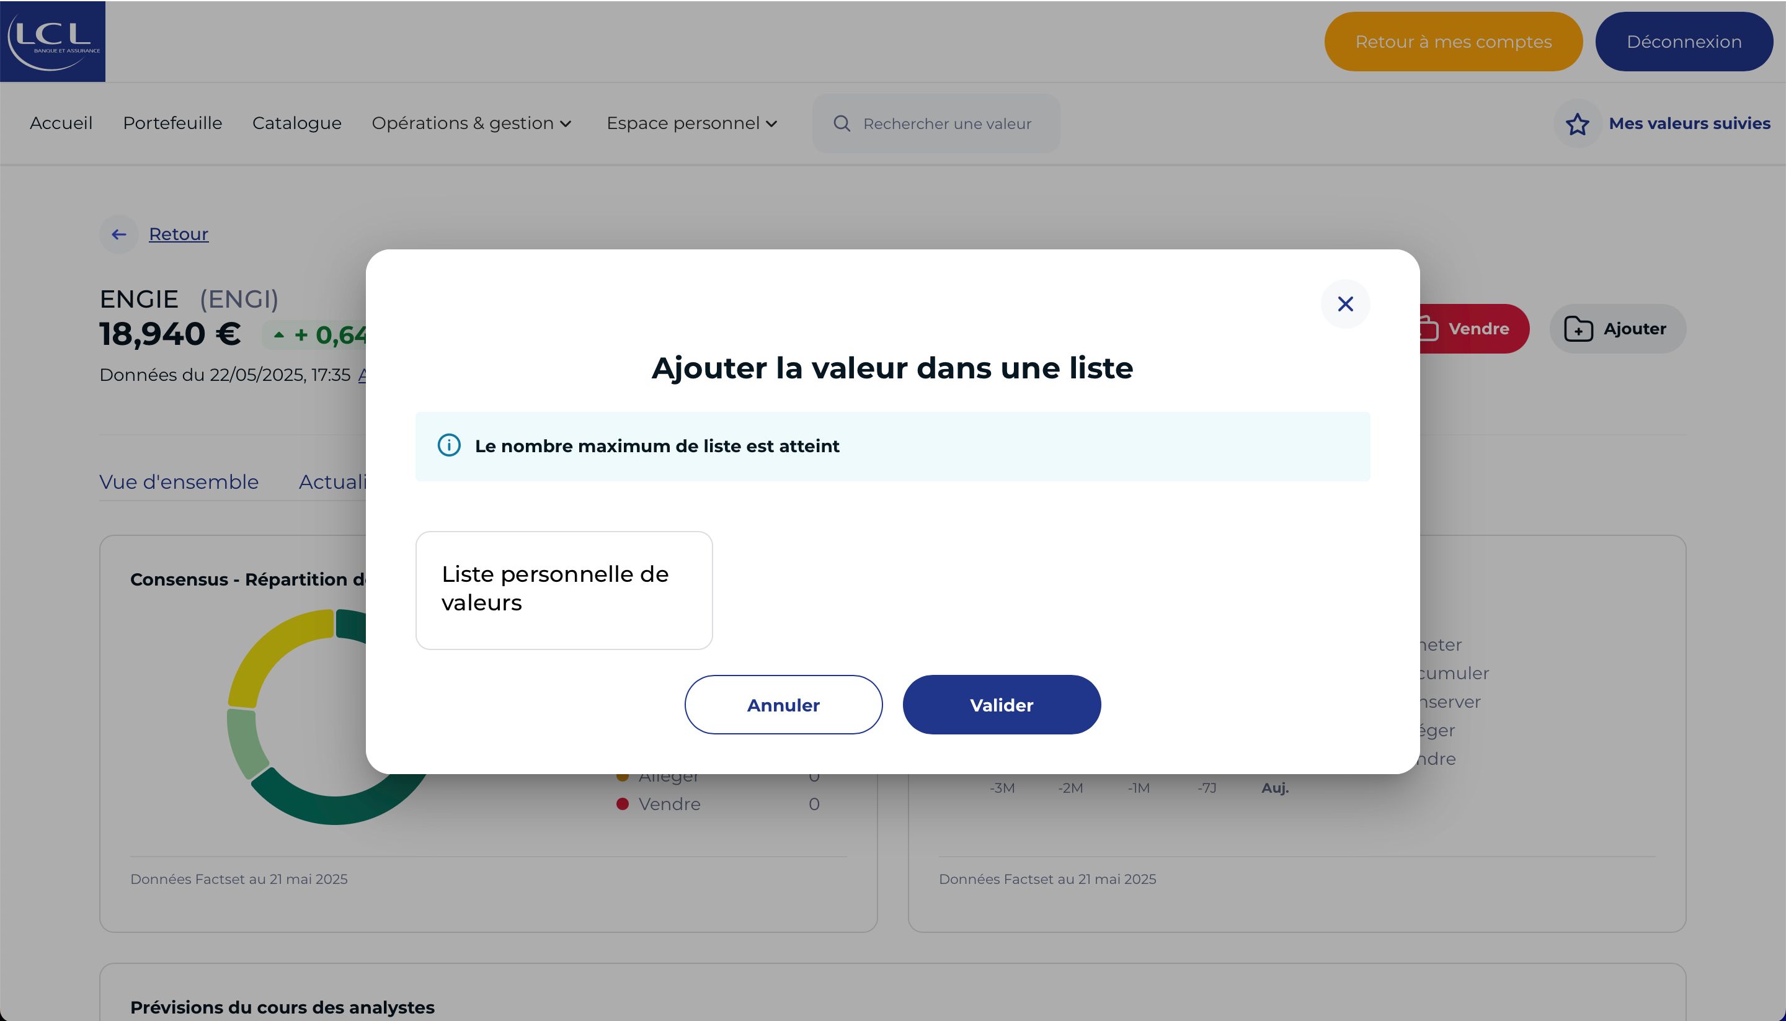
Task: Confirm with the Valider button
Action: click(x=1002, y=705)
